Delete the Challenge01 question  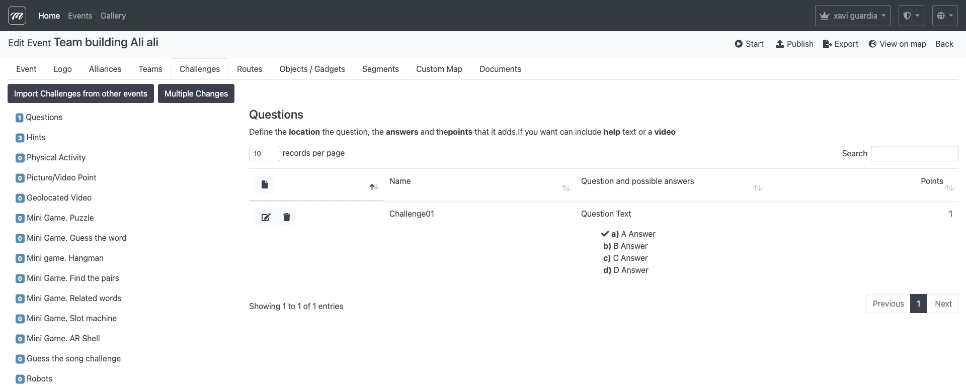(287, 217)
